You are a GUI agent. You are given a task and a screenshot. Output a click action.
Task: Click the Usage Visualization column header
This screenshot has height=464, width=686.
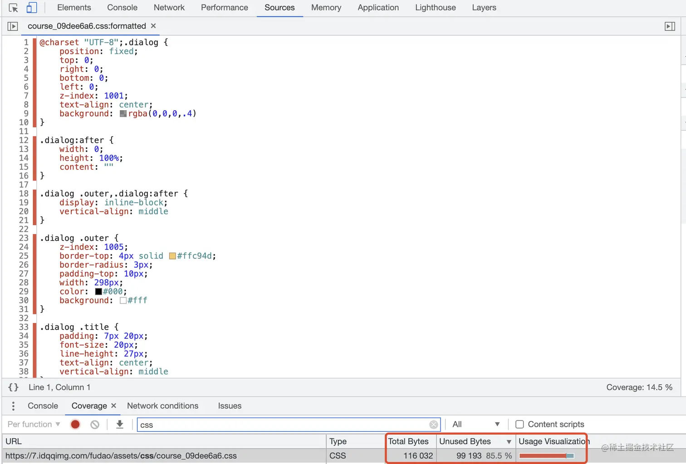(x=554, y=441)
